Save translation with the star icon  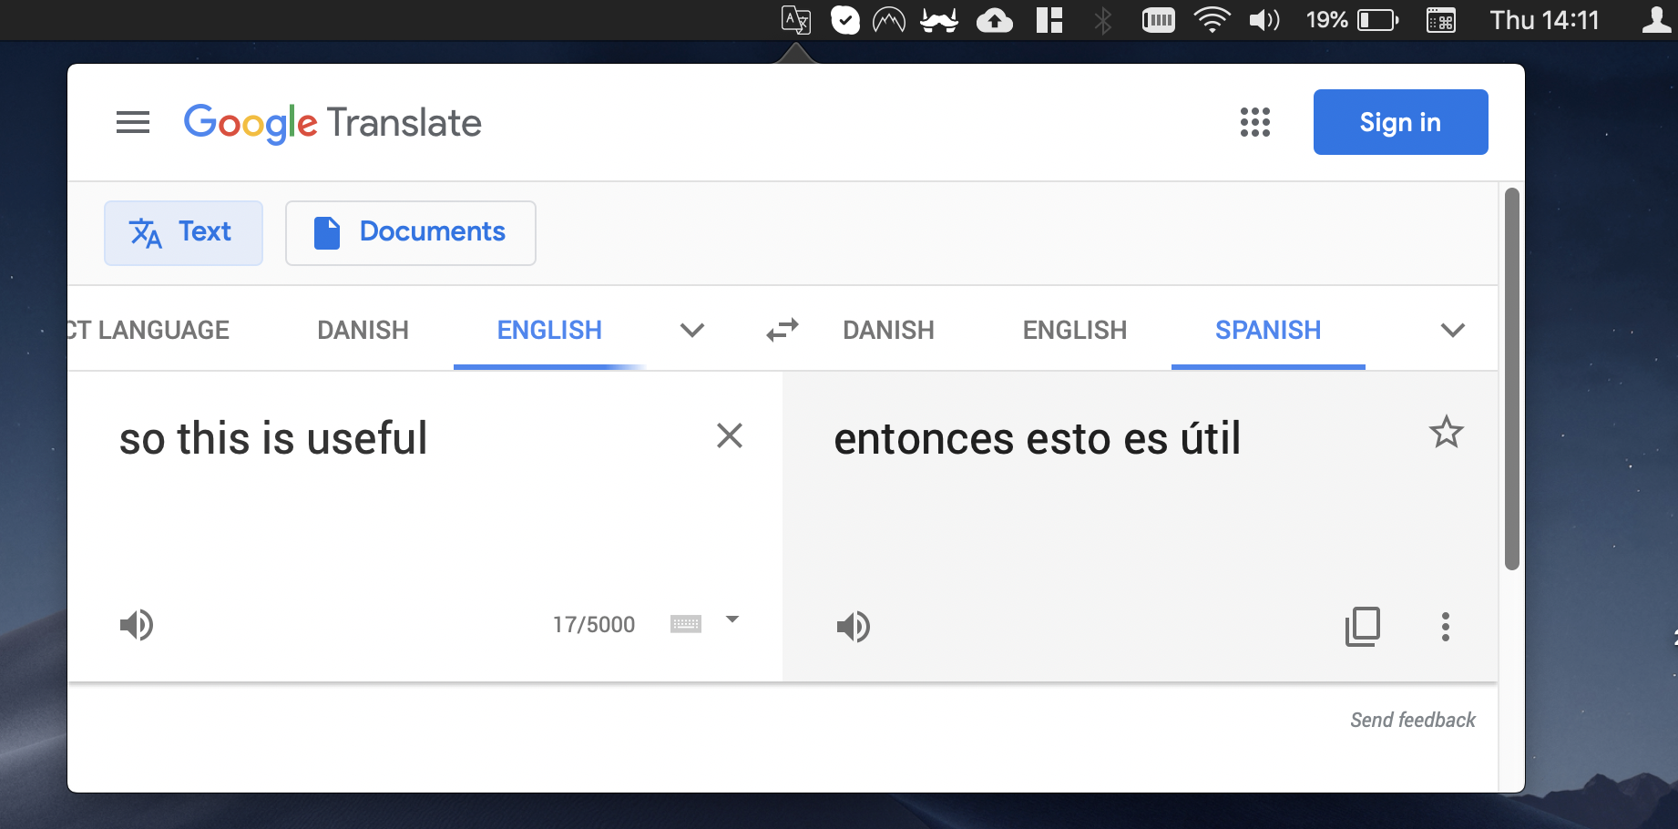tap(1446, 432)
